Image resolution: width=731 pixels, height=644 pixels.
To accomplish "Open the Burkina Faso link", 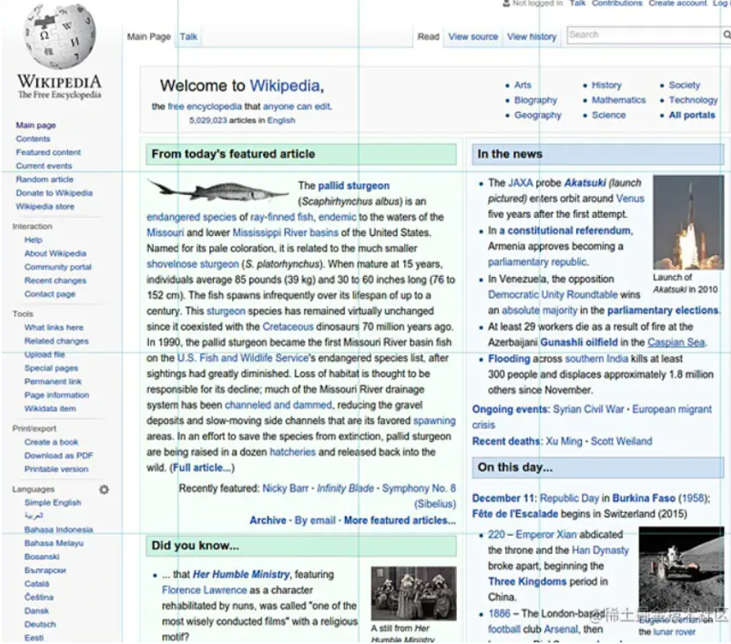I will 643,498.
